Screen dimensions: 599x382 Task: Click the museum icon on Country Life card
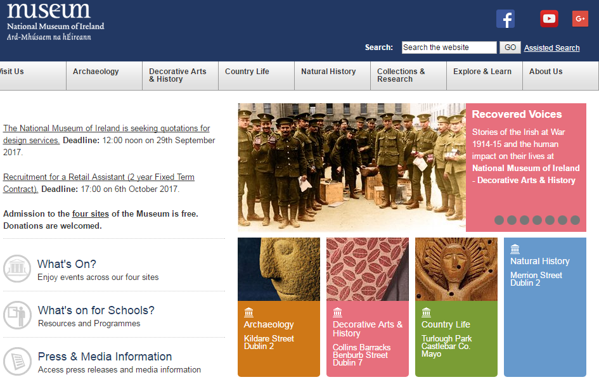426,312
